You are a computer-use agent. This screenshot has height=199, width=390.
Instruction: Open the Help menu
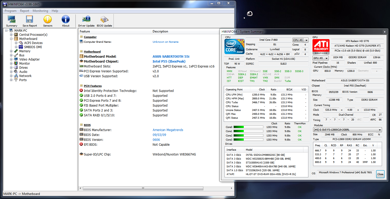(x=55, y=11)
